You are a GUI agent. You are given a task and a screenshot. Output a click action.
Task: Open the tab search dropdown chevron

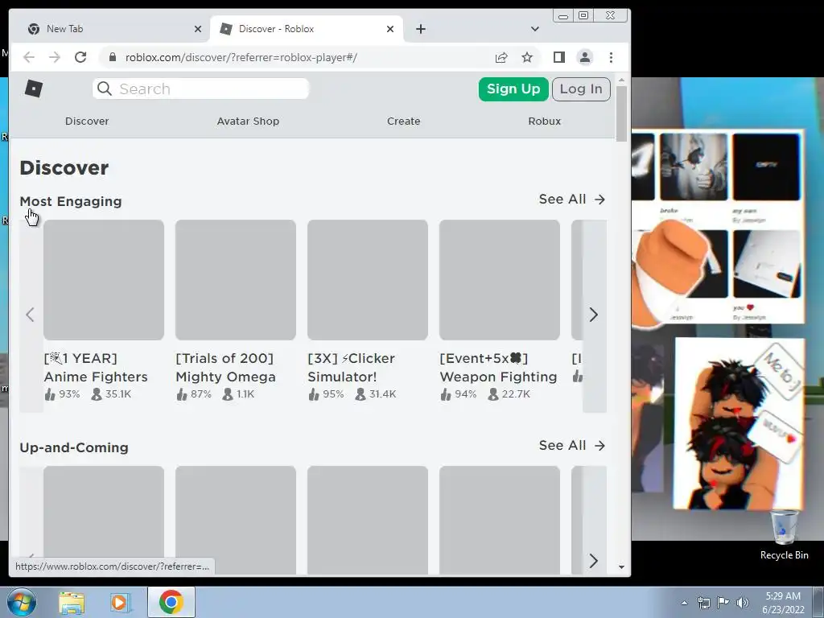click(x=535, y=29)
